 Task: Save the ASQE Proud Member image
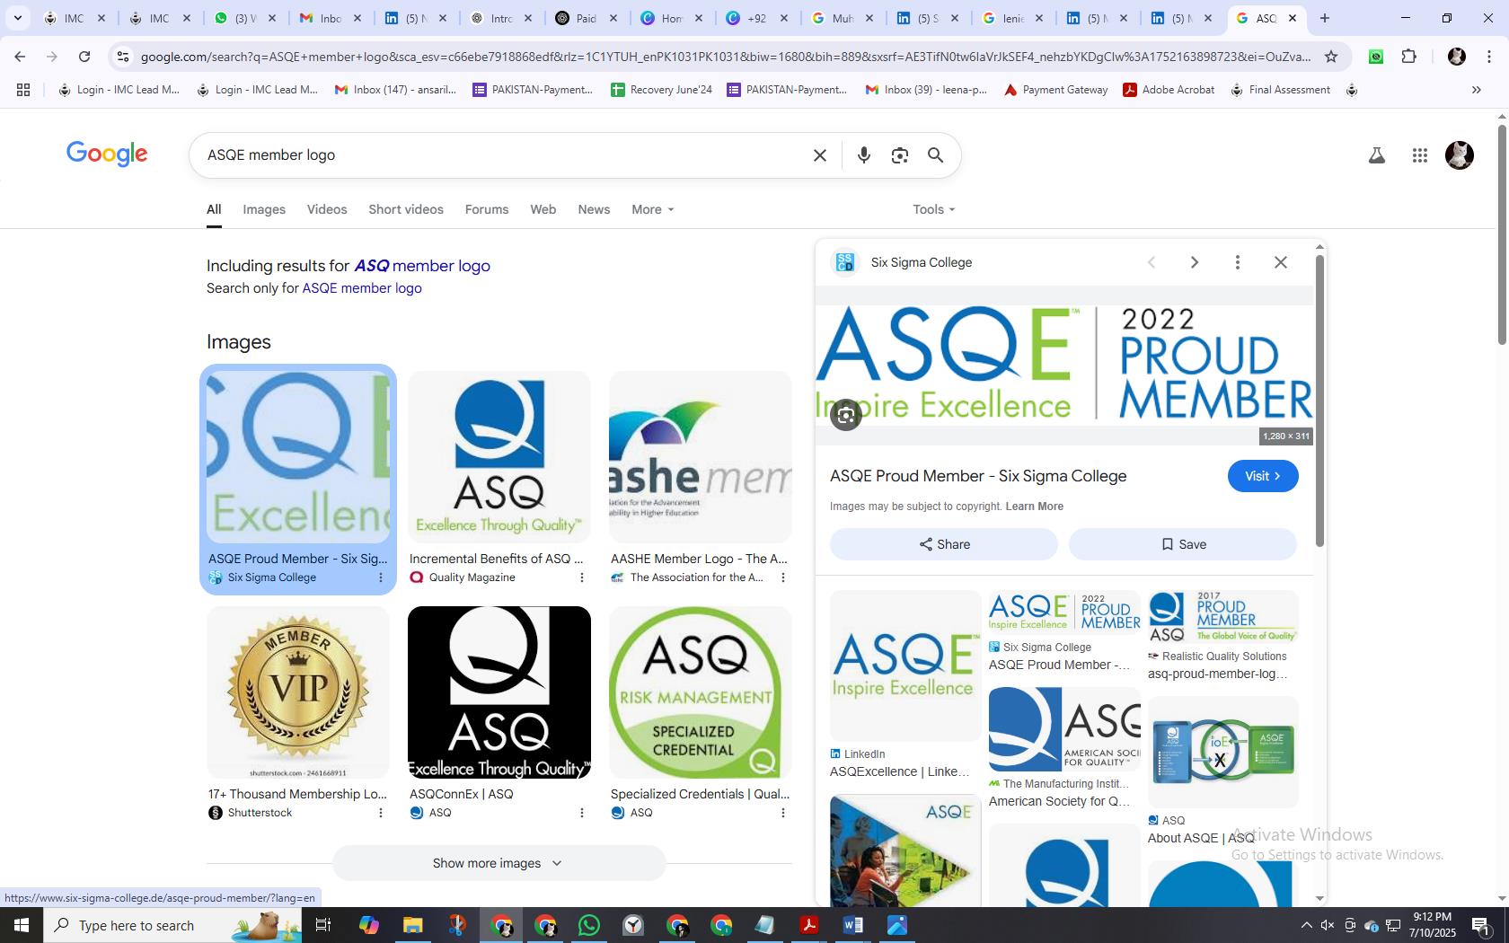pos(1182,544)
